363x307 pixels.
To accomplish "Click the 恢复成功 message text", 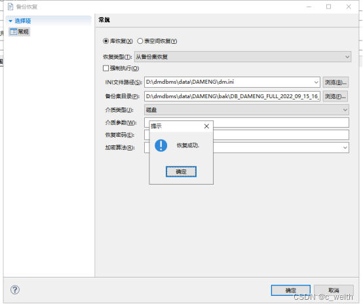I will [188, 145].
